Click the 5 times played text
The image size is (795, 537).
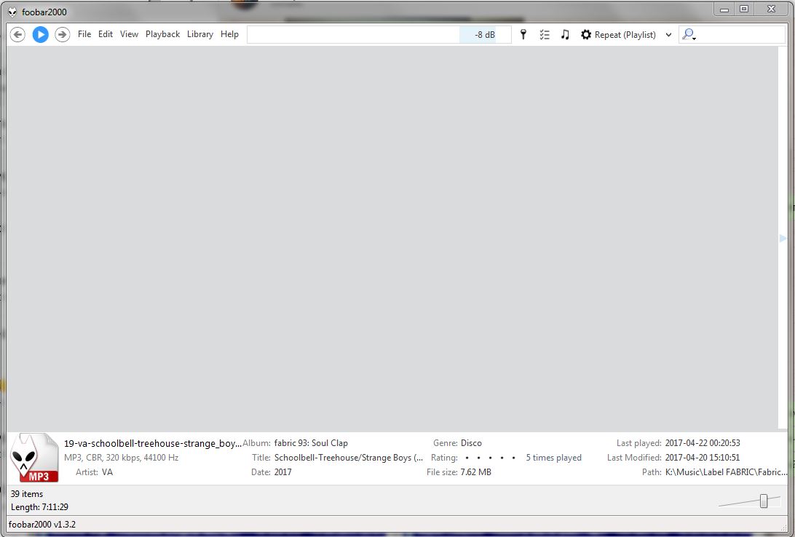point(553,458)
